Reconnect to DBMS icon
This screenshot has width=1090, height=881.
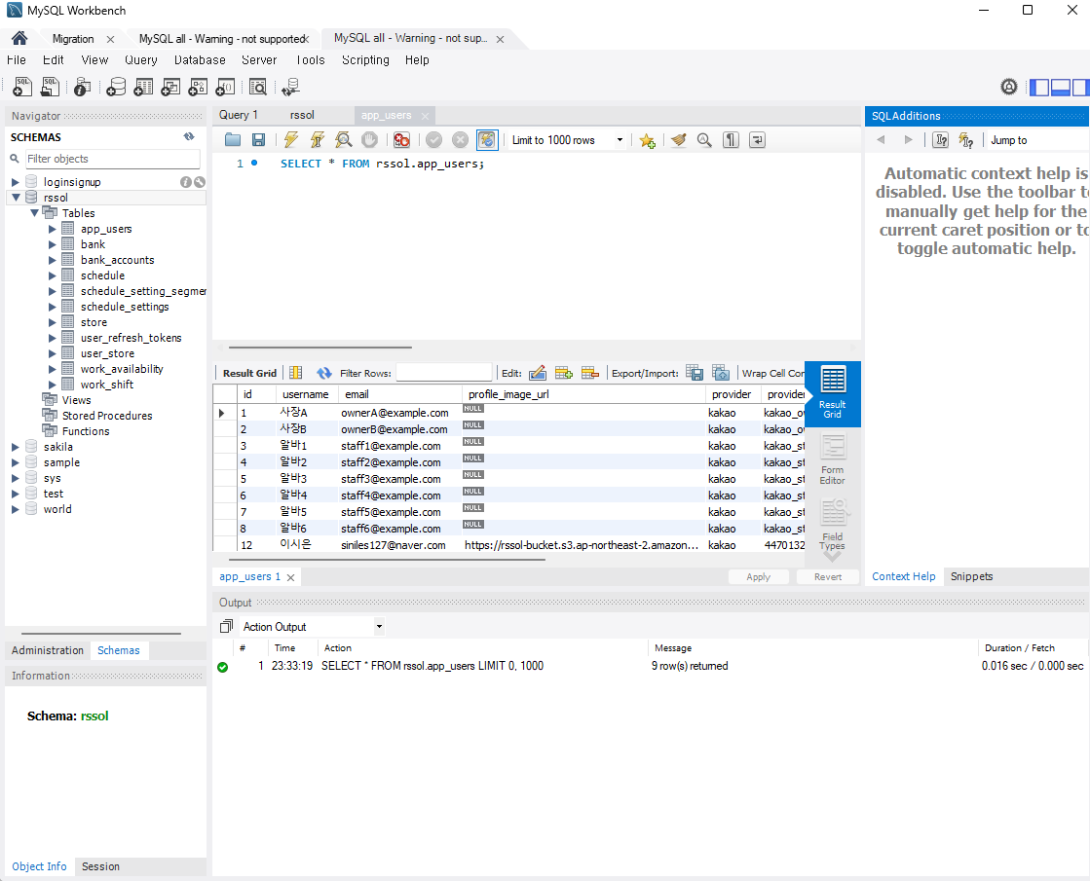tap(290, 87)
